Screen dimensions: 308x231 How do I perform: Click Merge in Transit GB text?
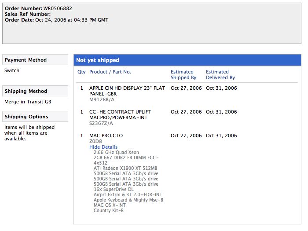(x=28, y=102)
